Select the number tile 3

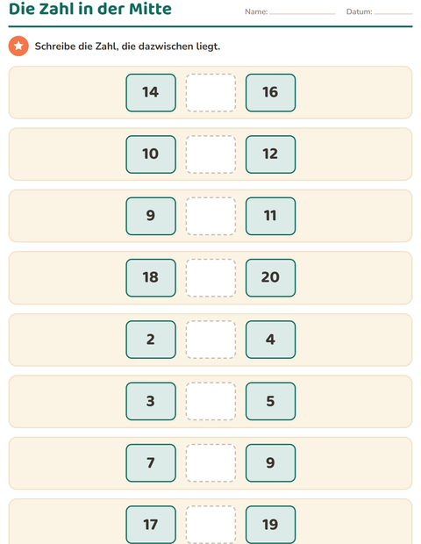click(x=151, y=401)
